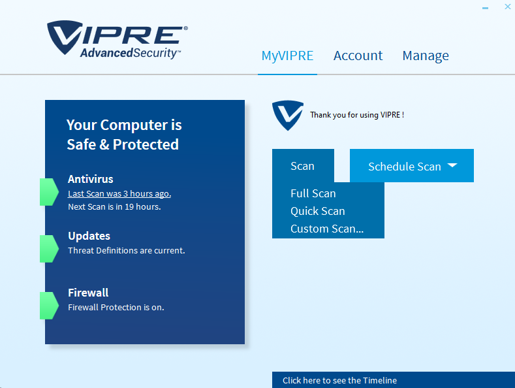Click the green Firewall status arrow
Image resolution: width=515 pixels, height=388 pixels.
(x=49, y=306)
